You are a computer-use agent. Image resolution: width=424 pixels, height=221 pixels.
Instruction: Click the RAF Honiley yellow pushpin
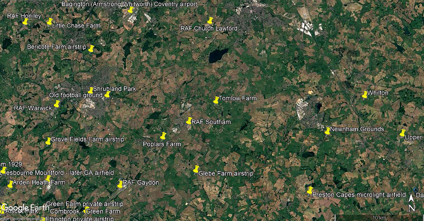[25, 21]
